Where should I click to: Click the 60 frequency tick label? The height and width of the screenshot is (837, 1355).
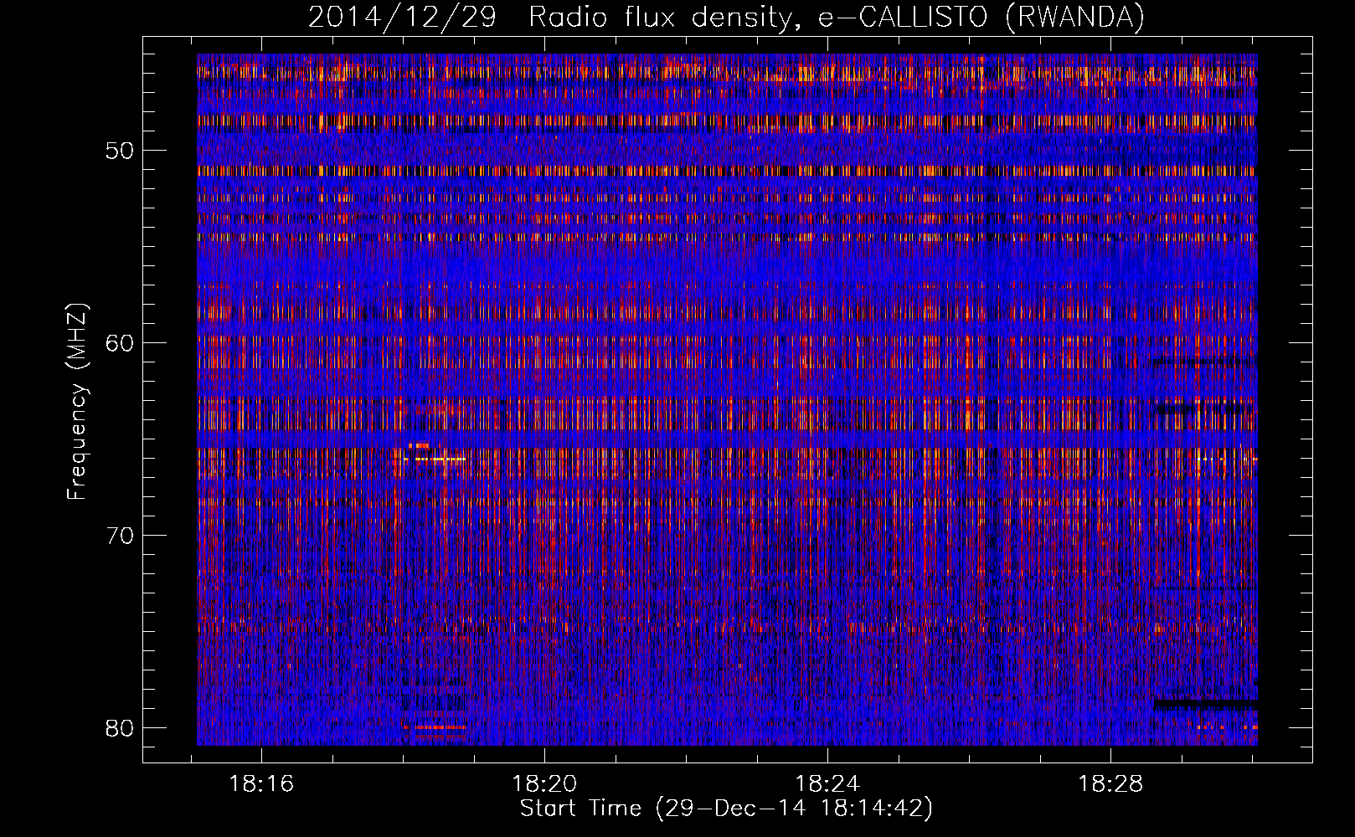pos(121,343)
